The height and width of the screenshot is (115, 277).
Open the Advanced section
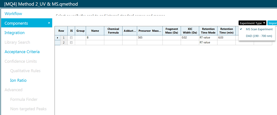pos(13,90)
